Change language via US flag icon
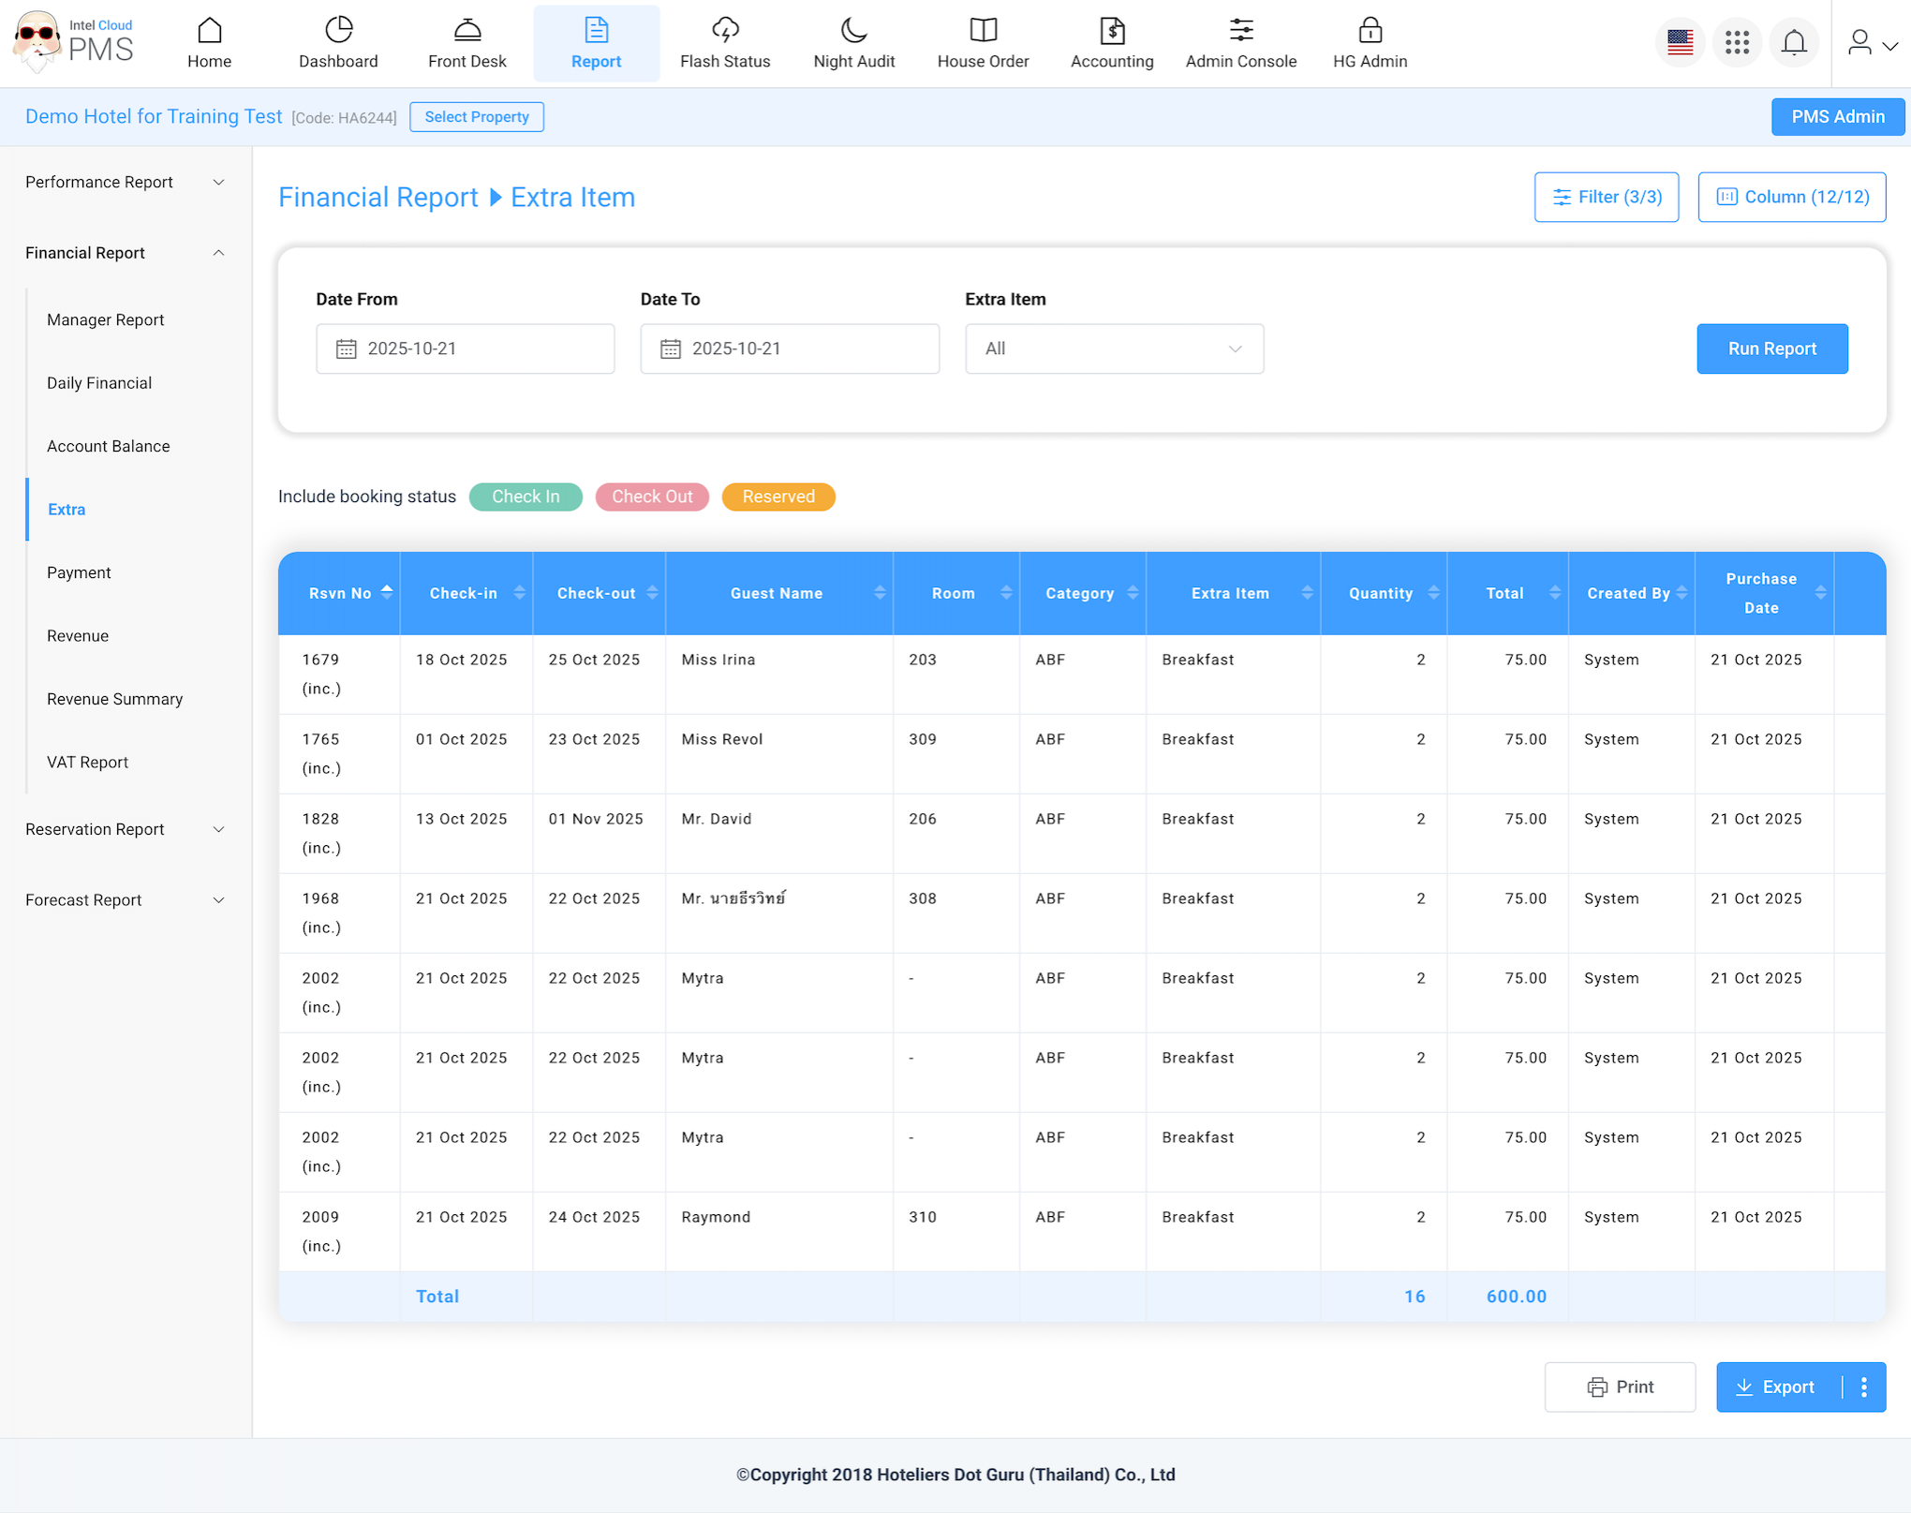1911x1513 pixels. coord(1680,42)
